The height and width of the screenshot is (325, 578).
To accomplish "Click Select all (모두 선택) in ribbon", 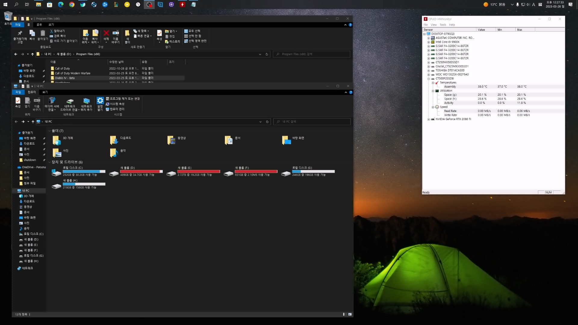I will coord(192,31).
